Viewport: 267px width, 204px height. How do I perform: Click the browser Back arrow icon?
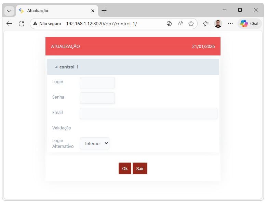tap(9, 24)
